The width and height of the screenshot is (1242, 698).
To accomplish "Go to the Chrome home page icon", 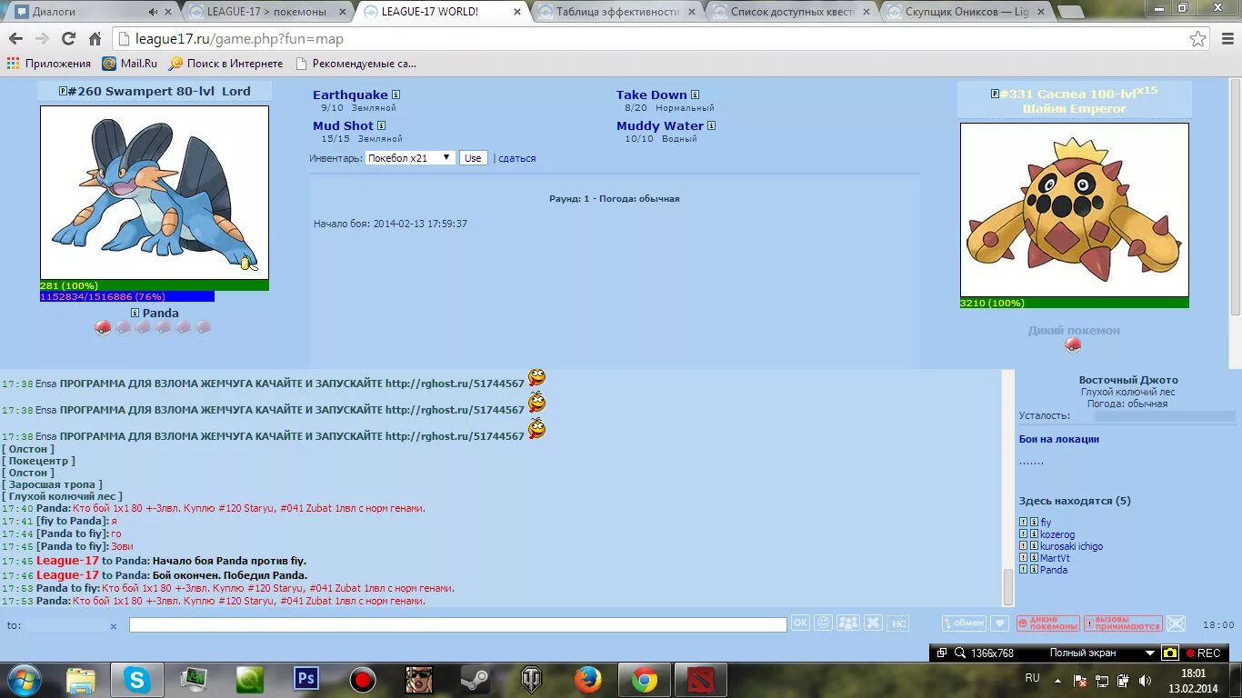I will 95,39.
